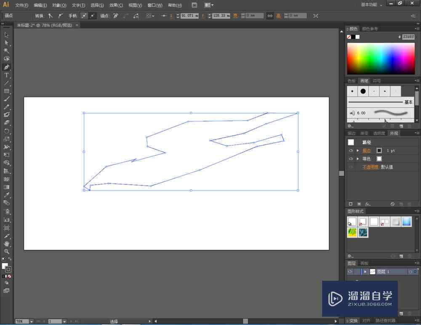Select the Pen tool
The height and width of the screenshot is (325, 421).
click(x=6, y=67)
